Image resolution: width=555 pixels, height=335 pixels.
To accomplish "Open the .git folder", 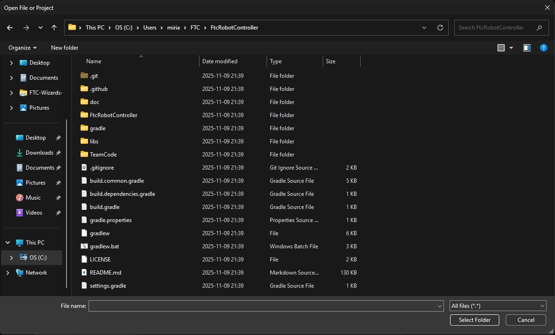I will click(95, 75).
